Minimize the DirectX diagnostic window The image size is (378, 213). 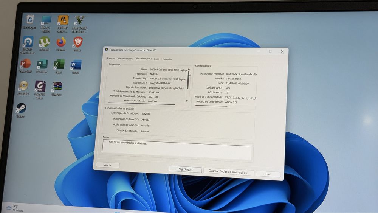click(x=259, y=51)
